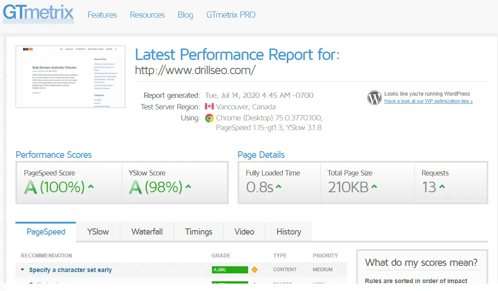This screenshot has width=498, height=291.
Task: Click the report generated date text
Action: pyautogui.click(x=259, y=95)
